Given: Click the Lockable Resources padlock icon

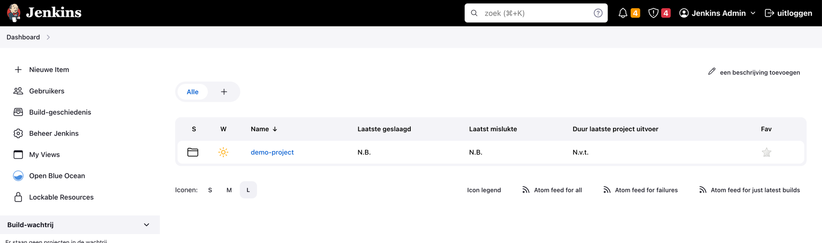Looking at the screenshot, I should coord(18,197).
